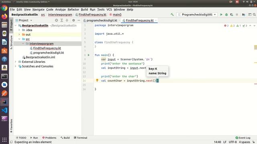Open the Refactor menu

(x=73, y=10)
